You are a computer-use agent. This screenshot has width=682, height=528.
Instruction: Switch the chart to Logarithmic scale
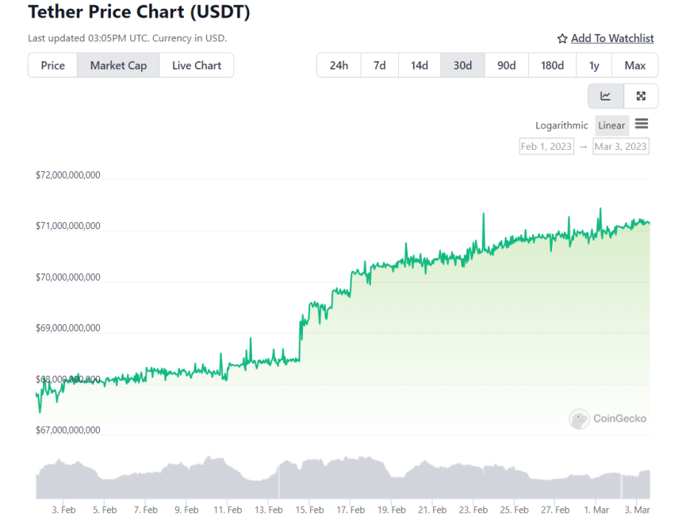(561, 125)
